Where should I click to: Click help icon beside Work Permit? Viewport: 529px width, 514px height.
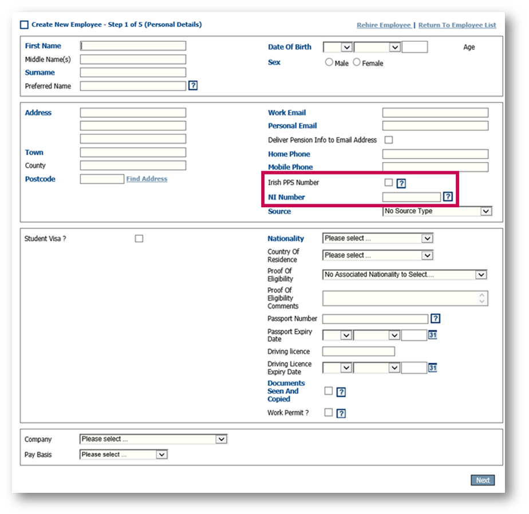pyautogui.click(x=341, y=413)
